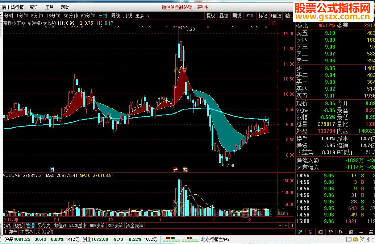Click the green-red signal bars in the status bar
This screenshot has height=244, width=375.
[181, 239]
